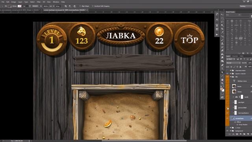Click the Stroke color swatch

[x=19, y=6]
